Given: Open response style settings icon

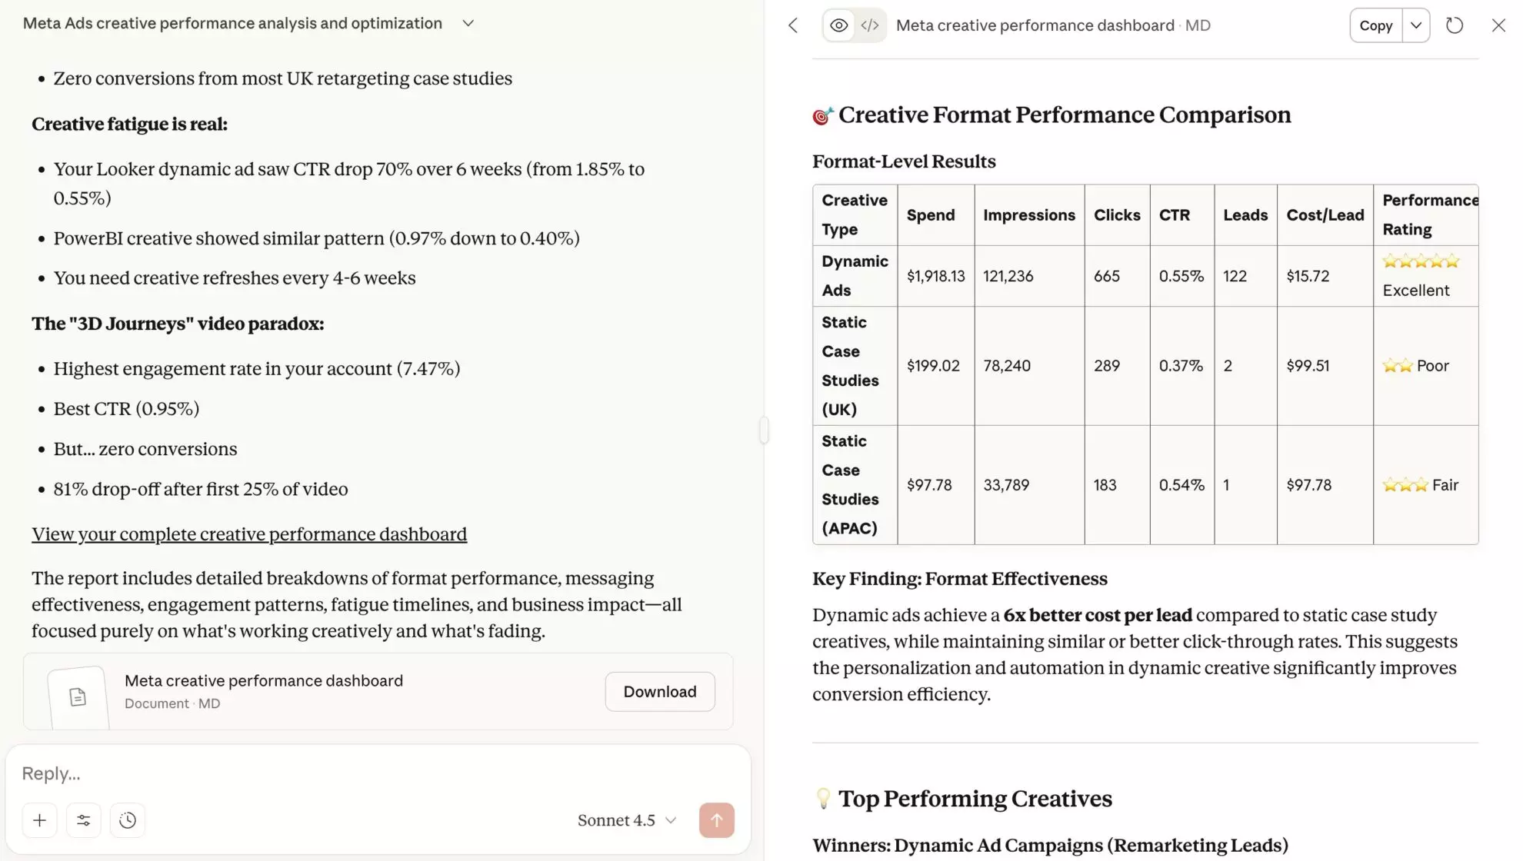Looking at the screenshot, I should (x=84, y=820).
